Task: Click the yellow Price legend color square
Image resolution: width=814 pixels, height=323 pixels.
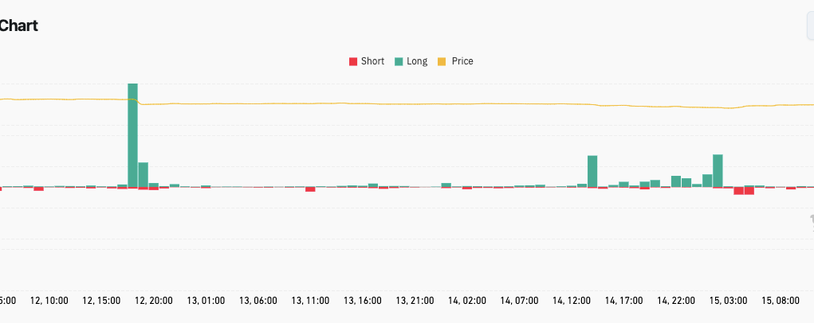Action: pyautogui.click(x=442, y=61)
